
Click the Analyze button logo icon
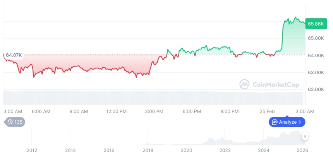275,122
